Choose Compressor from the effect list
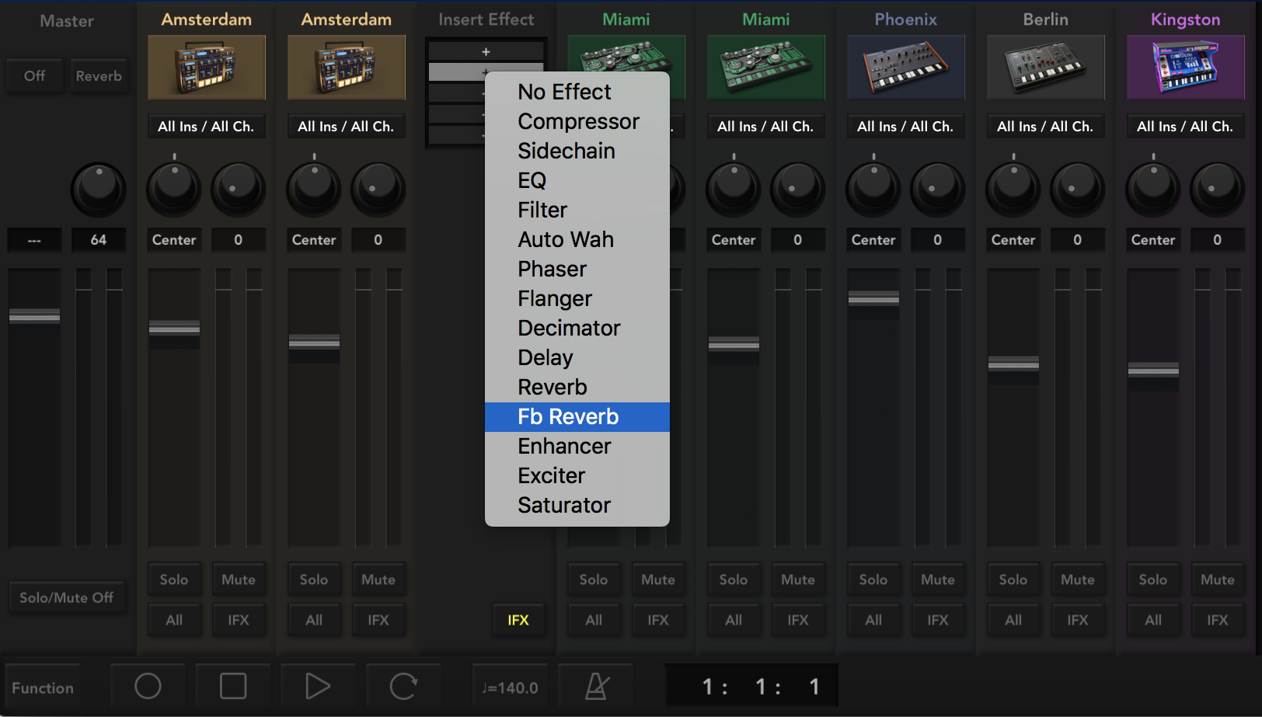This screenshot has width=1262, height=717. tap(577, 121)
